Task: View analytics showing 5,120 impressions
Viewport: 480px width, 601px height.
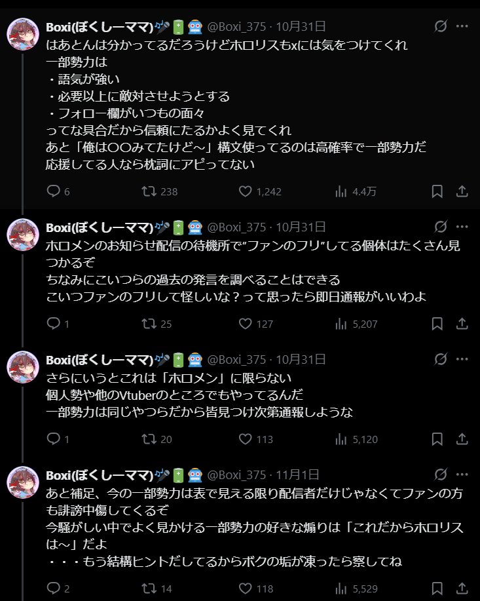Action: pos(341,439)
